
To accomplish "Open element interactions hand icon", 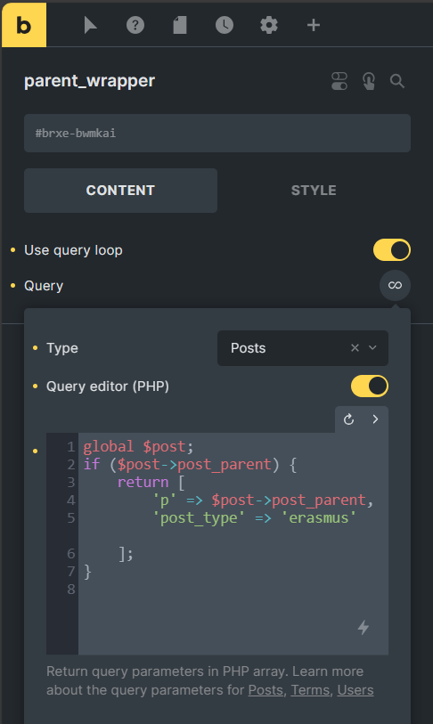I will click(x=368, y=81).
